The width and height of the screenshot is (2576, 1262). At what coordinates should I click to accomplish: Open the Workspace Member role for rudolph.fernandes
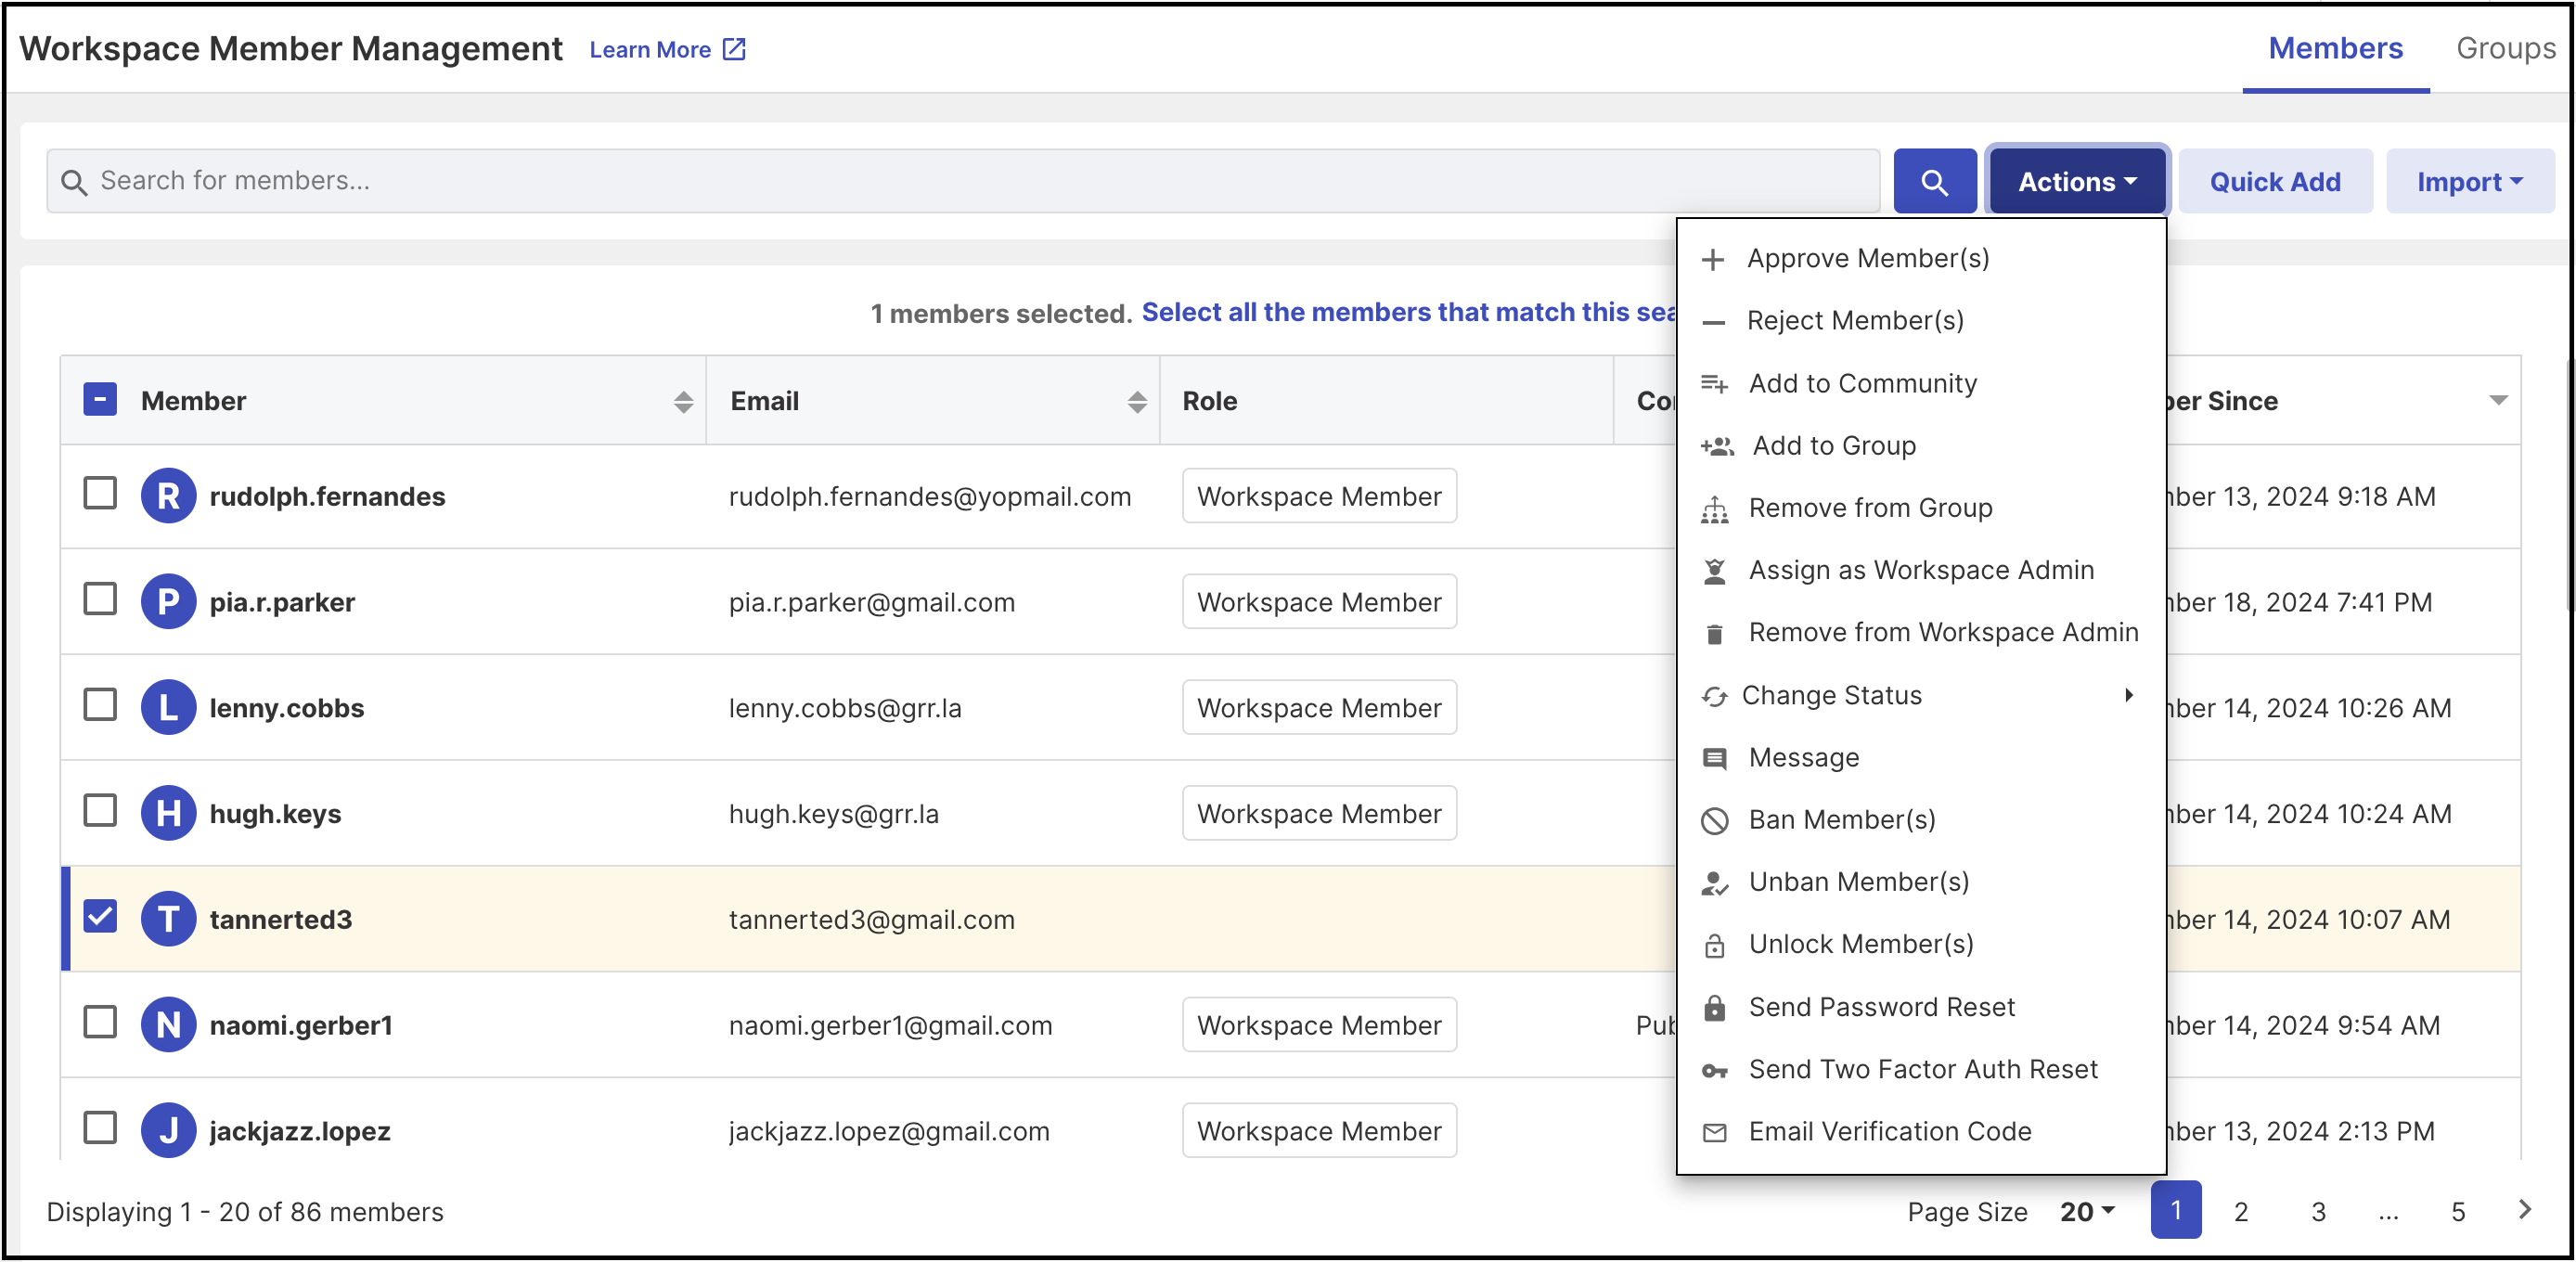click(x=1319, y=496)
